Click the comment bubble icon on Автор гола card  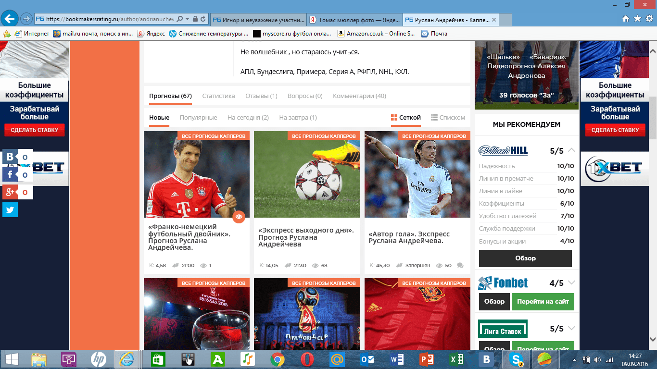pyautogui.click(x=460, y=265)
